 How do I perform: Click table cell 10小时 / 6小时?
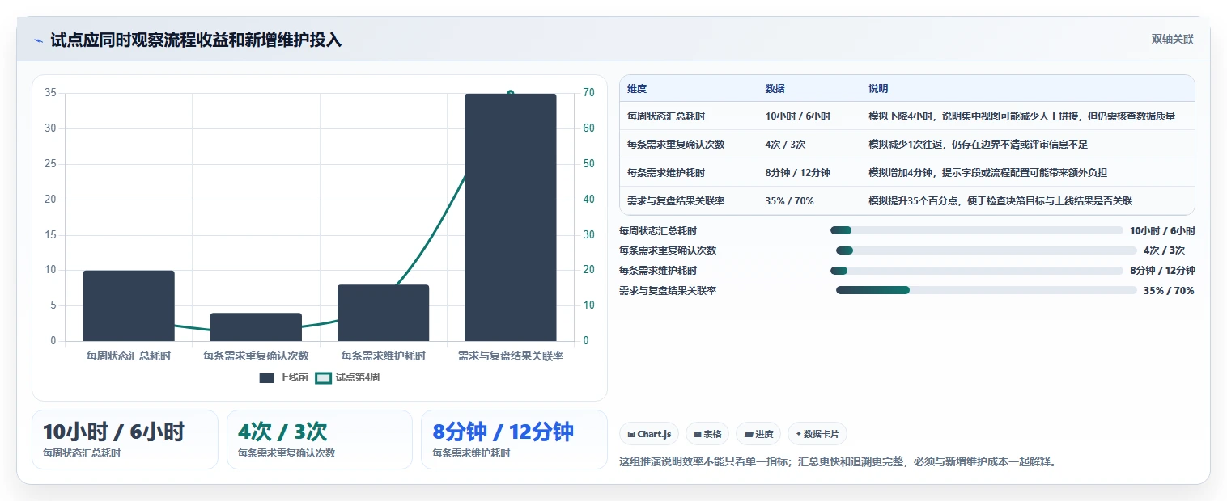[797, 116]
